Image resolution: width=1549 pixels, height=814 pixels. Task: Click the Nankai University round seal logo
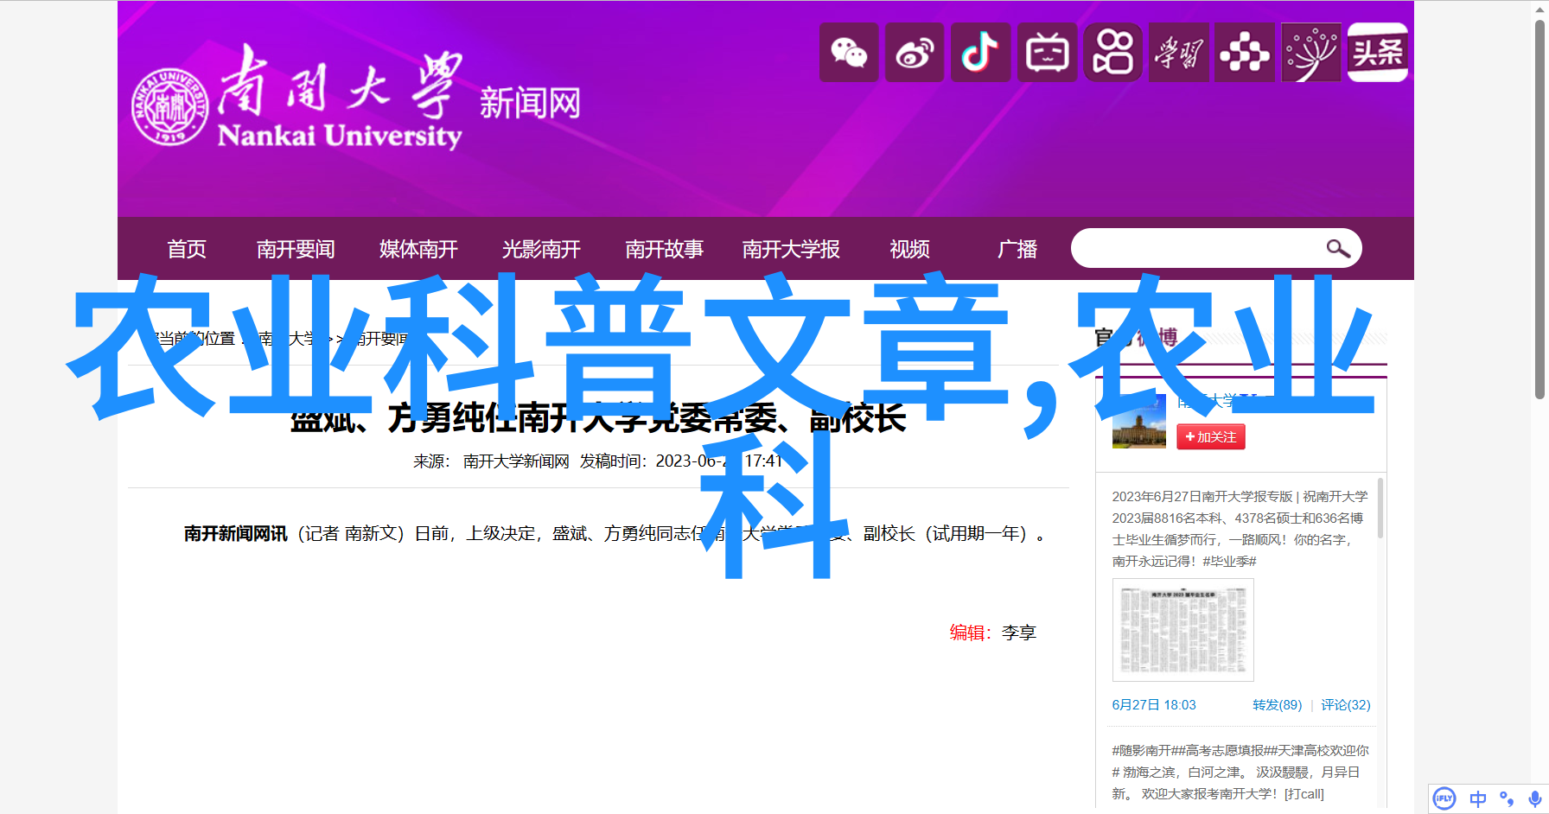pos(169,106)
